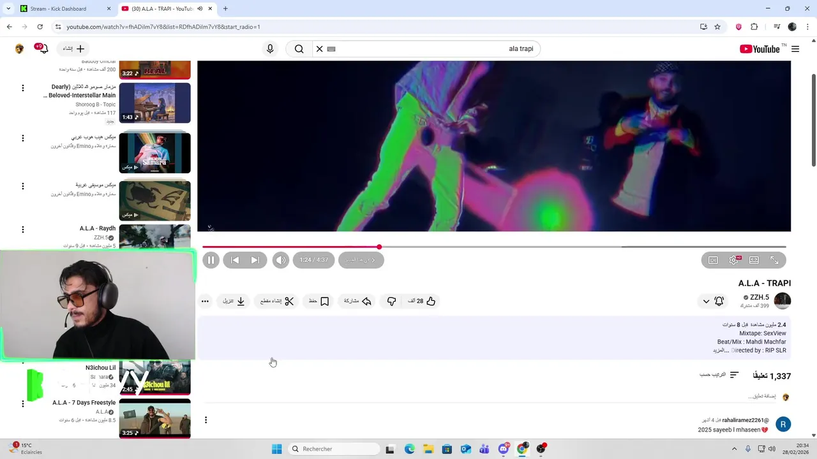Go back in browser history
The width and height of the screenshot is (817, 459).
(x=9, y=27)
